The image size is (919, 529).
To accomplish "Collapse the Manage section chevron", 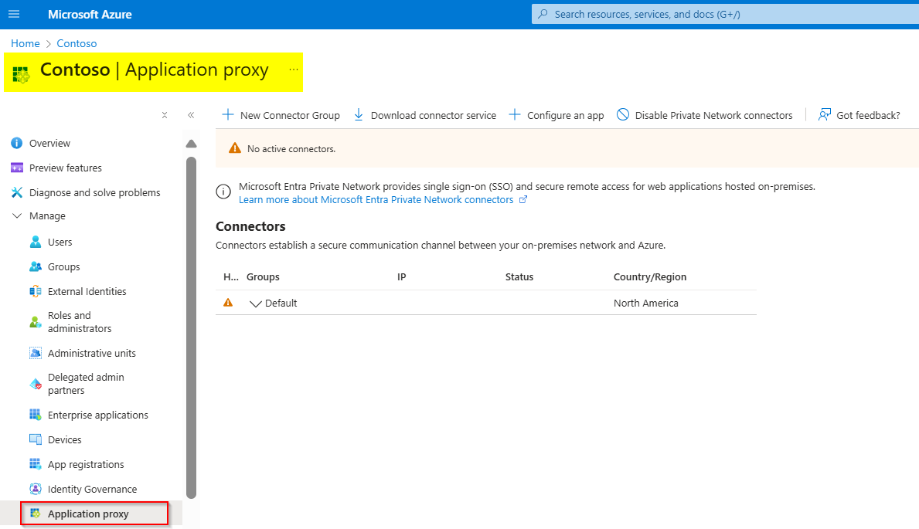I will [17, 215].
